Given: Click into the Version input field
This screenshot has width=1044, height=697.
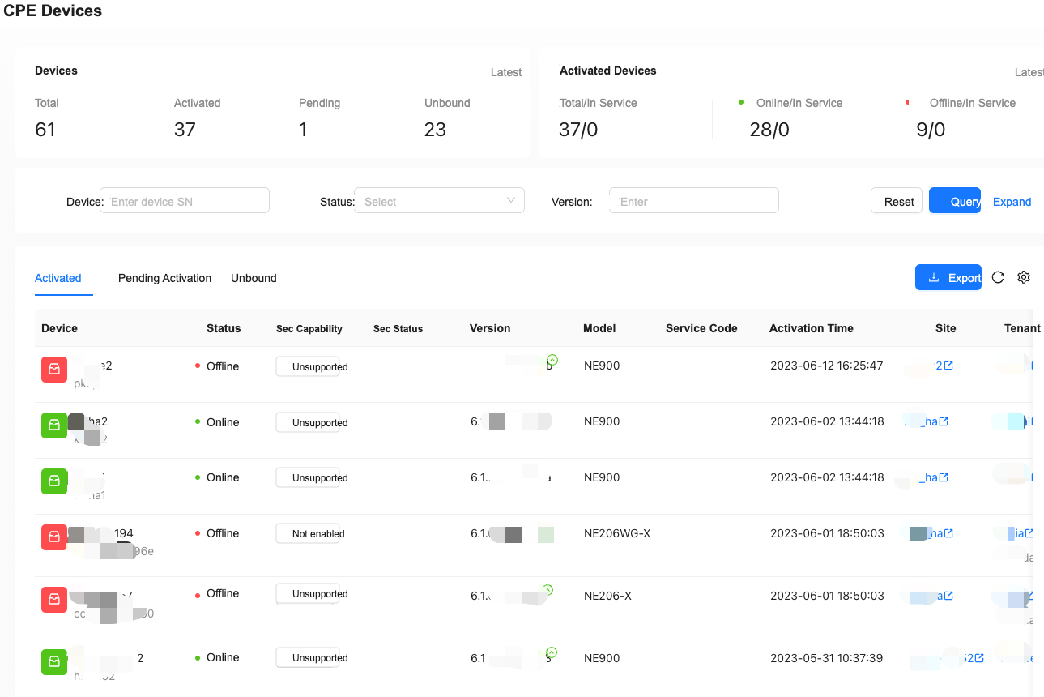Looking at the screenshot, I should coord(694,201).
